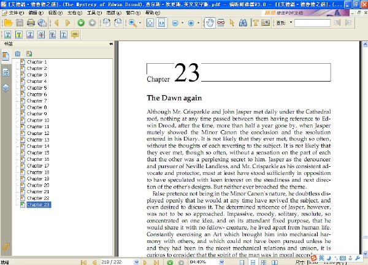This screenshot has height=265, width=368.
Task: Open a PDF file with folder icon
Action: pos(8,23)
